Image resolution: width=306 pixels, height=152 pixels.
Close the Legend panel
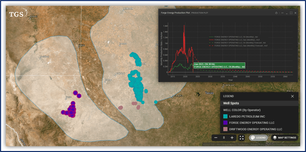[x=292, y=96]
